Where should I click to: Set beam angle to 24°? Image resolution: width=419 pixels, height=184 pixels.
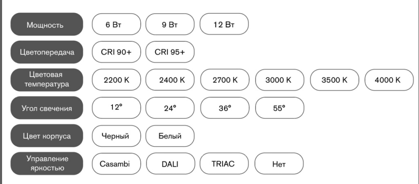coord(170,108)
